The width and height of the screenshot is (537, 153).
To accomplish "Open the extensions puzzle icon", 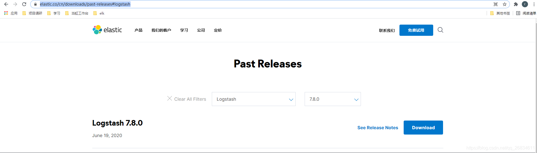I will pyautogui.click(x=516, y=4).
